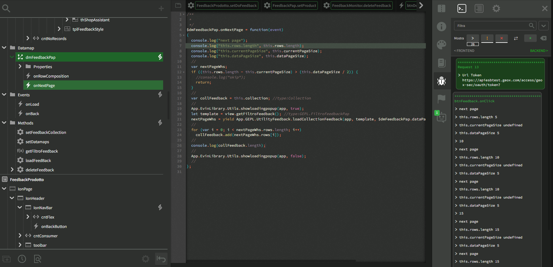Click the folder icon left of editor tabs
Viewport: 553px width, 267px height.
click(178, 5)
